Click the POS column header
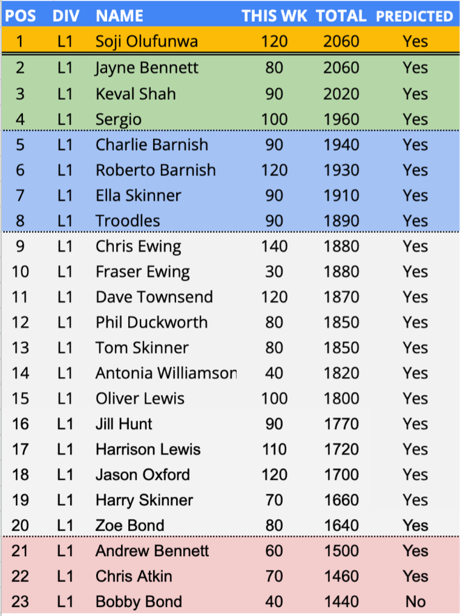Screen dimensions: 460x616 tap(21, 16)
